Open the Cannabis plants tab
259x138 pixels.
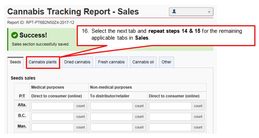tap(43, 62)
